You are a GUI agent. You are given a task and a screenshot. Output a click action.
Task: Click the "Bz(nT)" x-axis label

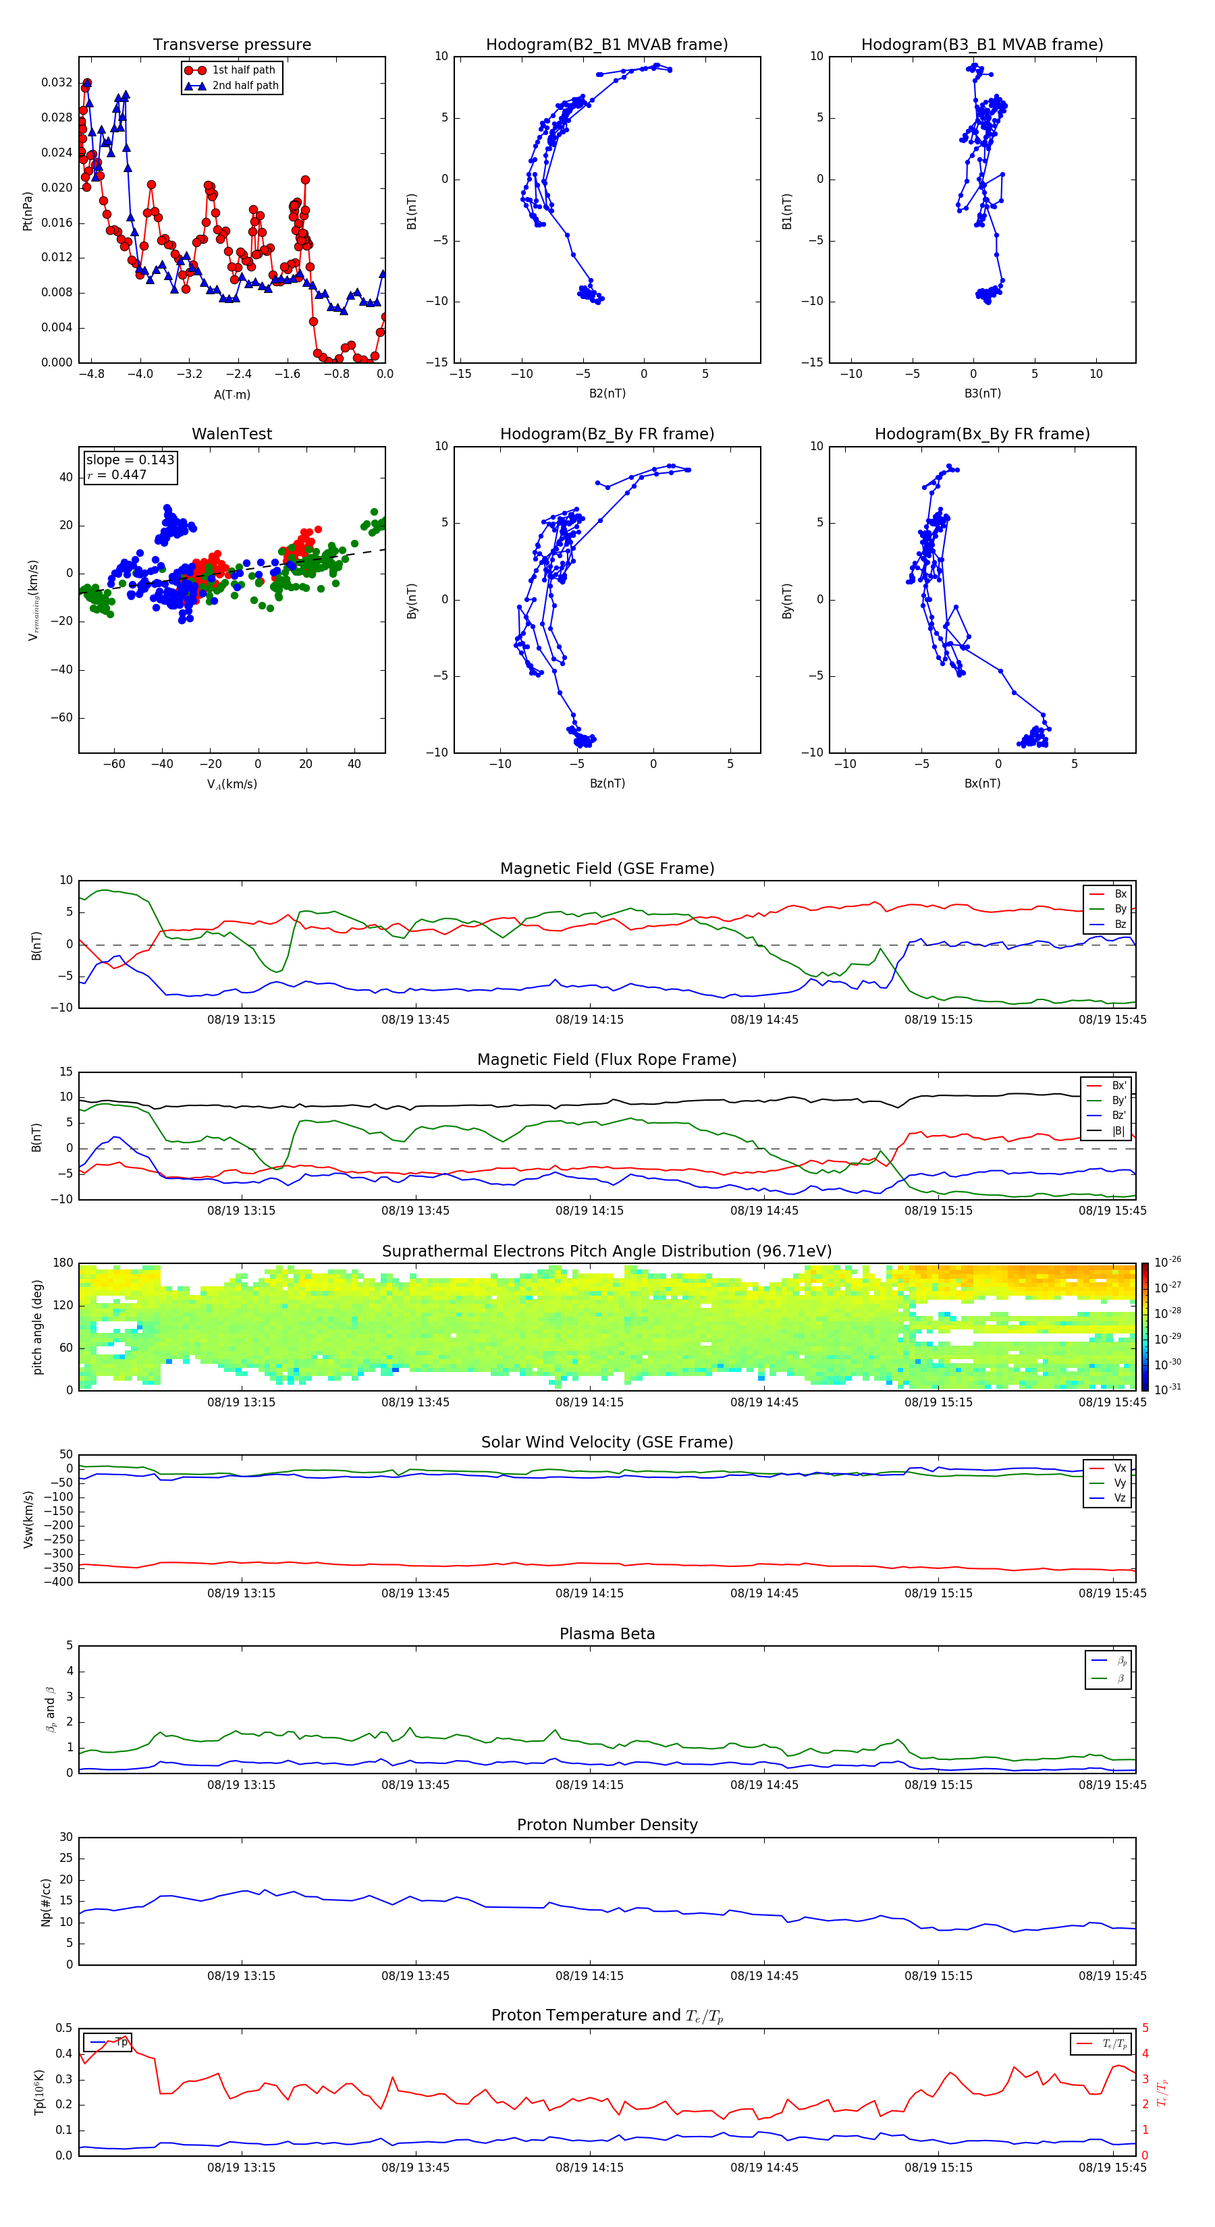(x=607, y=783)
